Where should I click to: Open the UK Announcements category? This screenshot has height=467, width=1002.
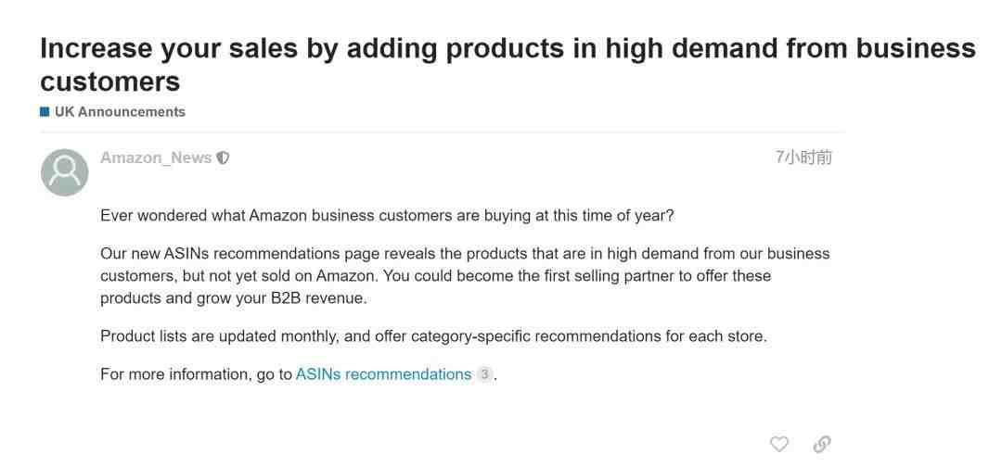(120, 111)
